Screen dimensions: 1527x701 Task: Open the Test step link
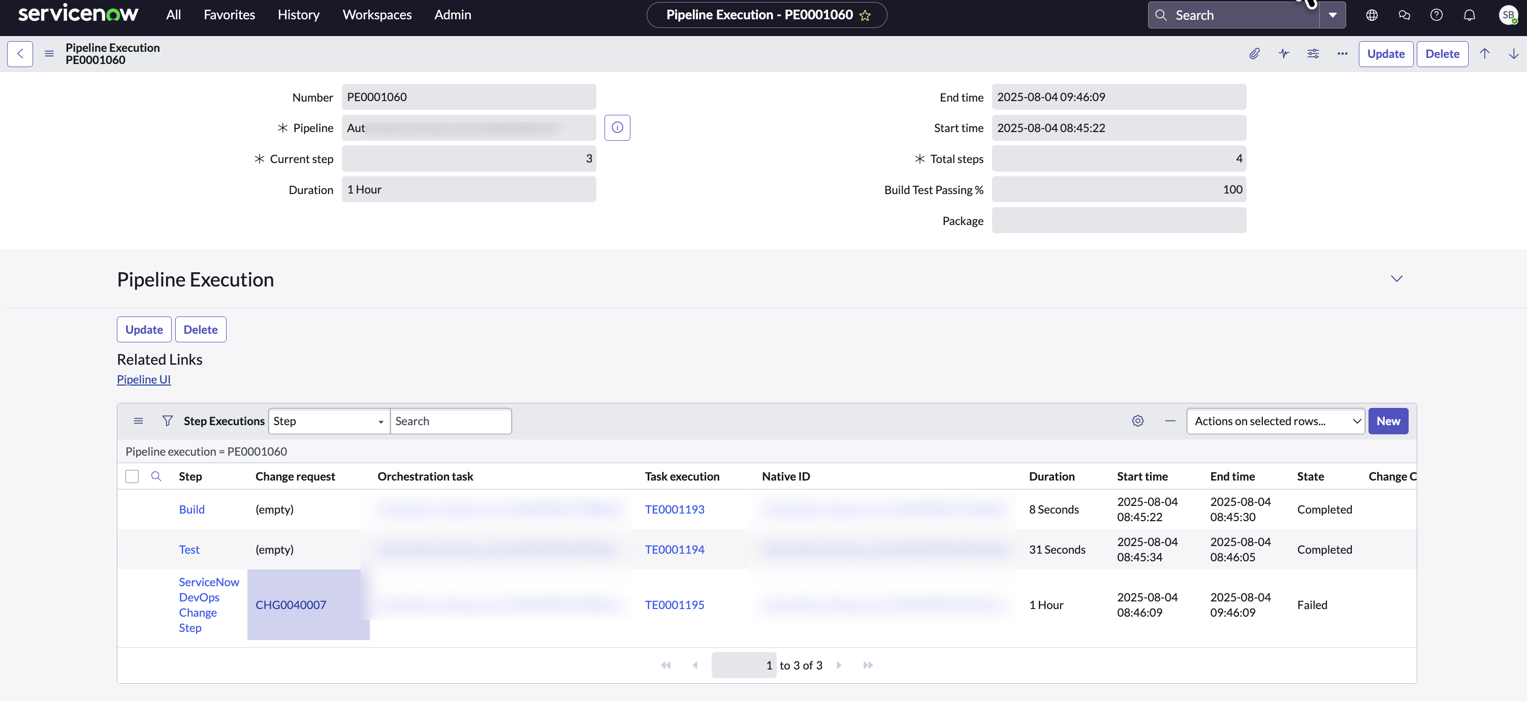pos(189,549)
